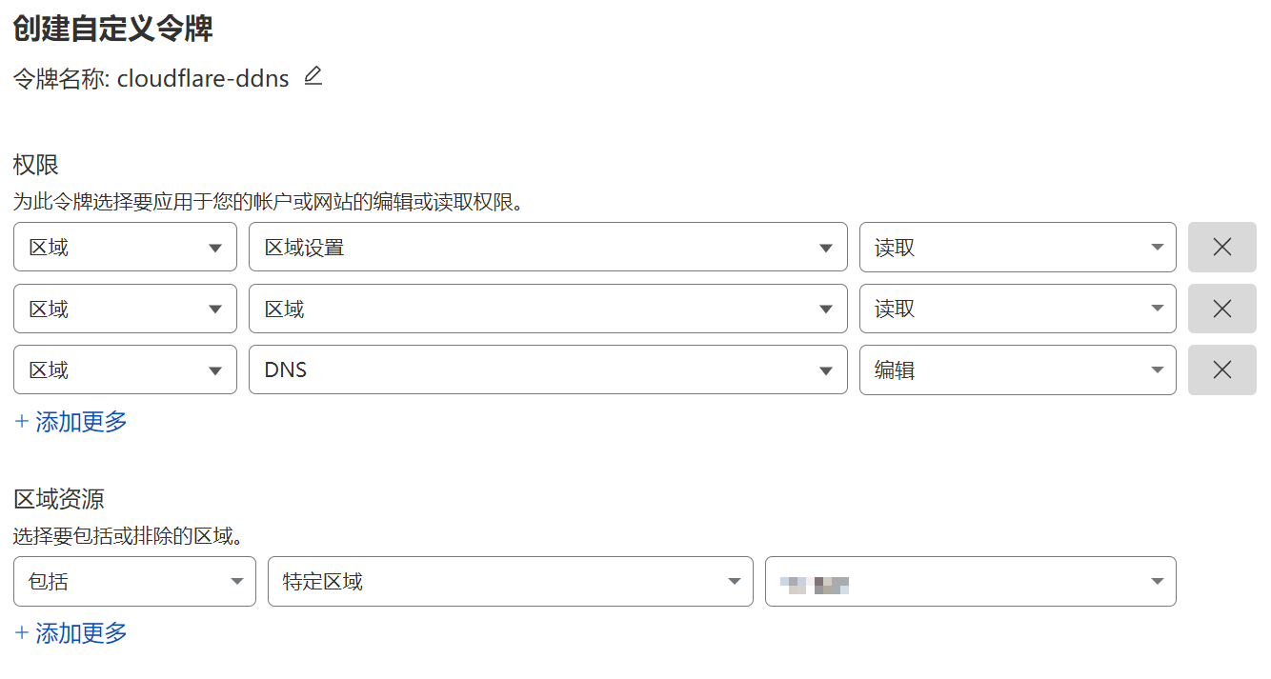The height and width of the screenshot is (679, 1271).
Task: Click the token name cloudflare-ddns text
Action: (x=203, y=78)
